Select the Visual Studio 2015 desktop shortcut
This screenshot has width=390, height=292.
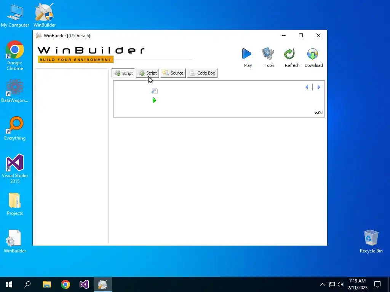15,169
